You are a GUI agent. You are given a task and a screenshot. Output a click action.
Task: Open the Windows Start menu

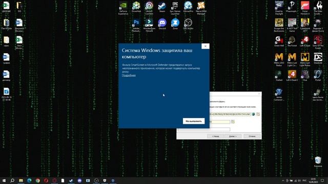[4, 180]
